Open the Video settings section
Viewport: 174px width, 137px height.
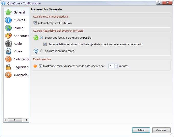[18, 51]
